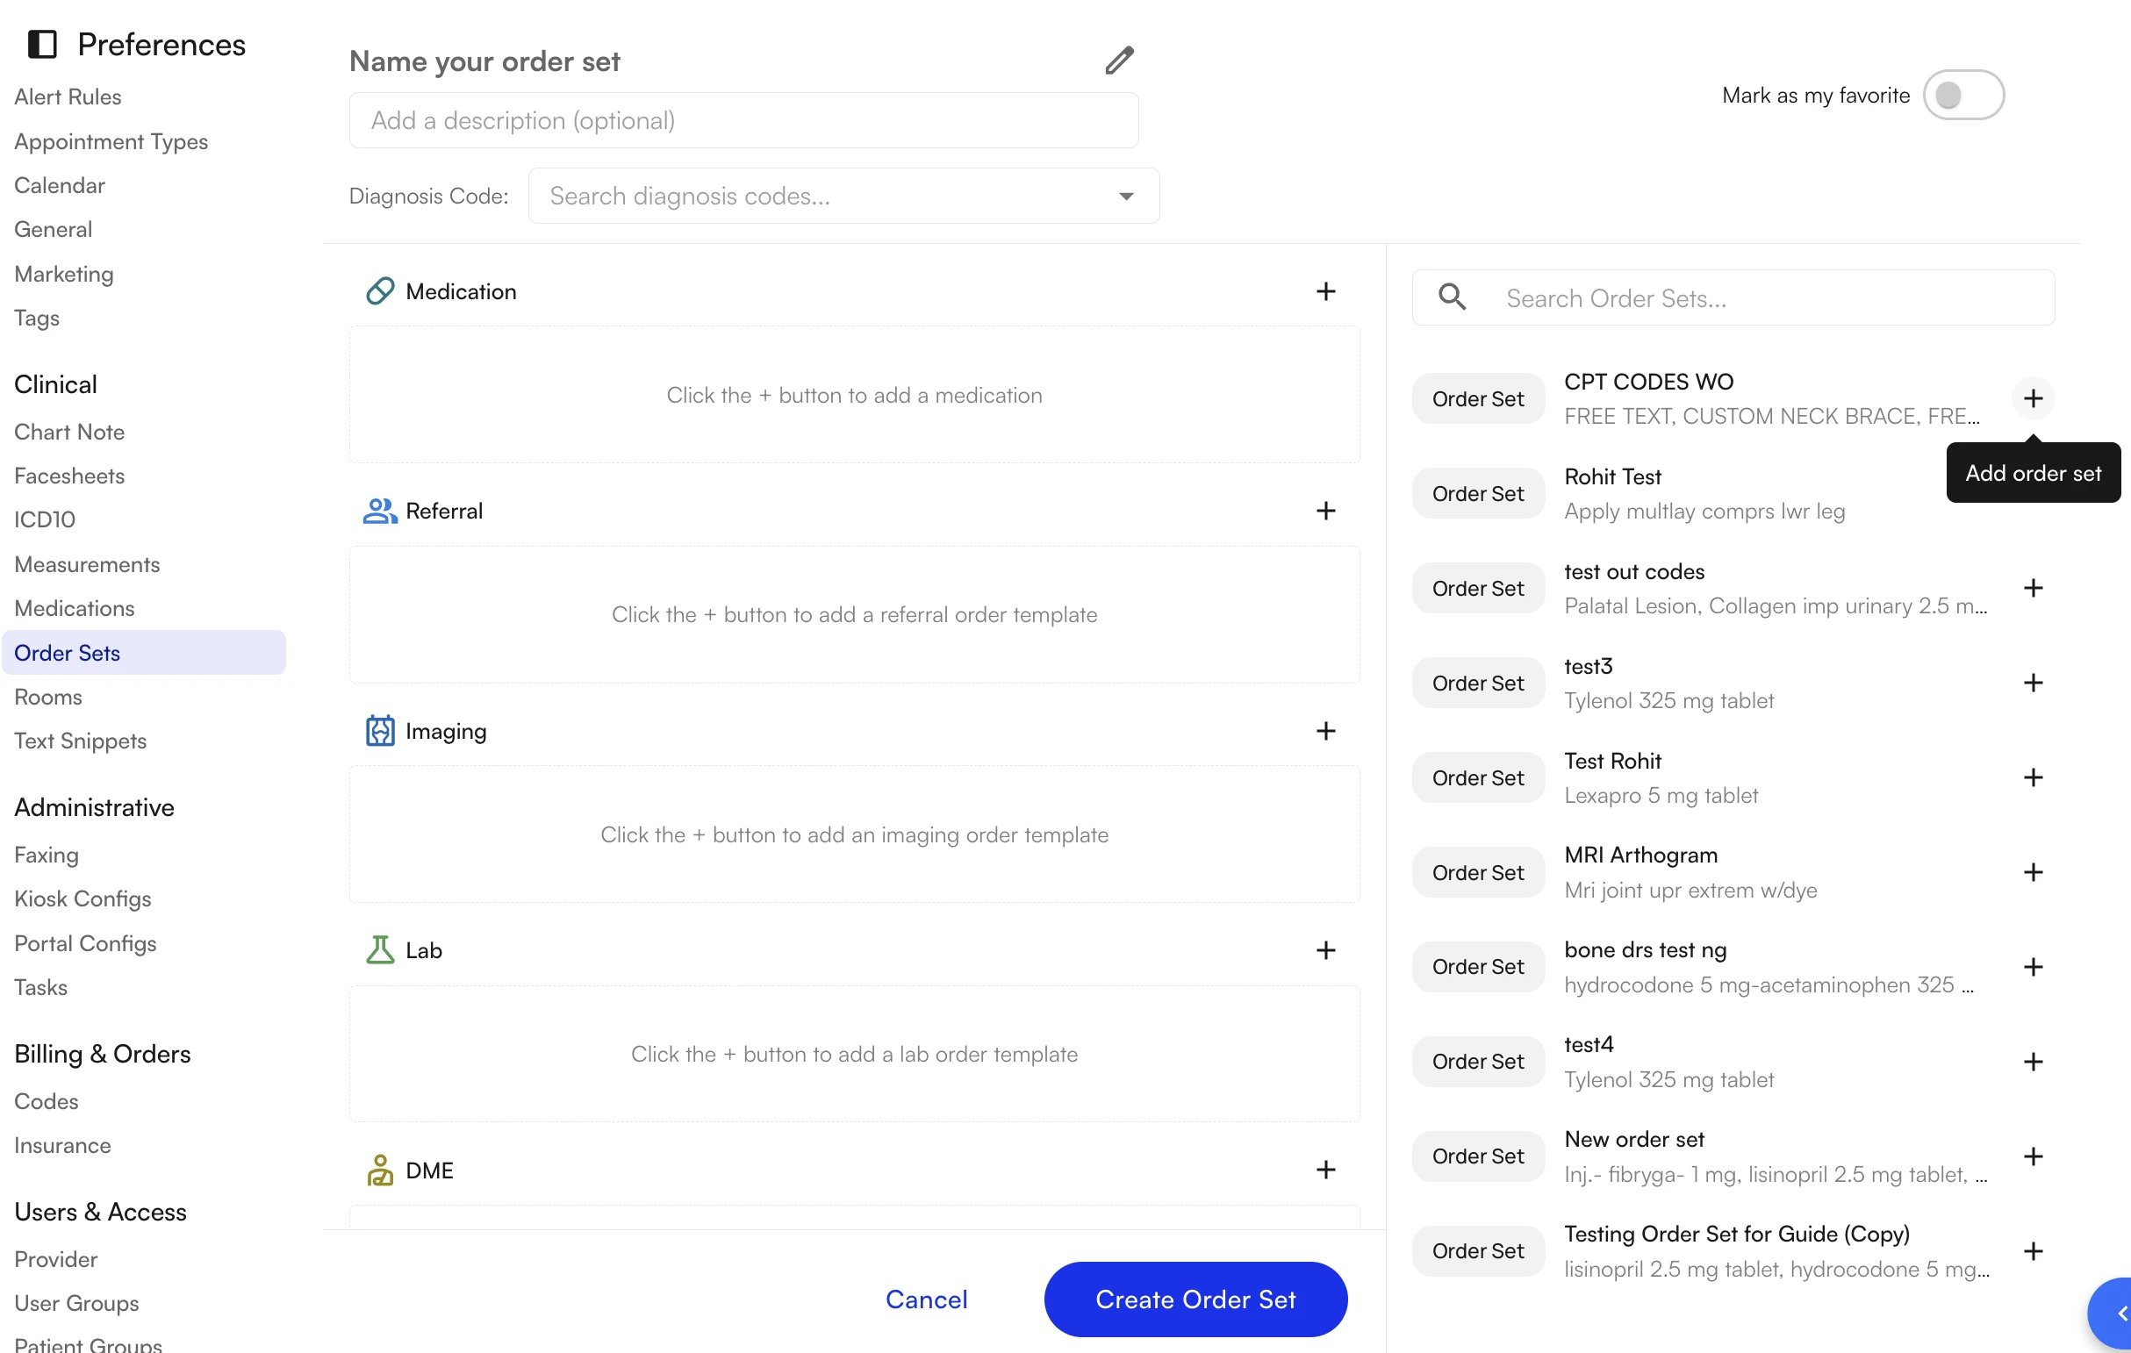This screenshot has width=2131, height=1353.
Task: Open Tags preferences
Action: point(36,318)
